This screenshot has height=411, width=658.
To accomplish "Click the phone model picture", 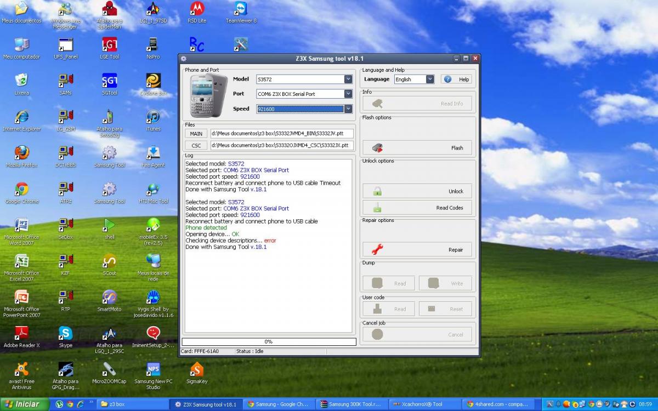I will point(208,96).
